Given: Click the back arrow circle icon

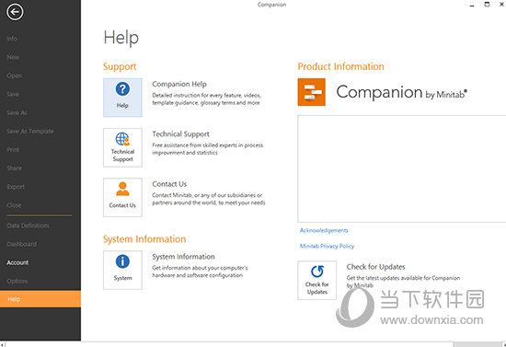Looking at the screenshot, I should pos(15,12).
